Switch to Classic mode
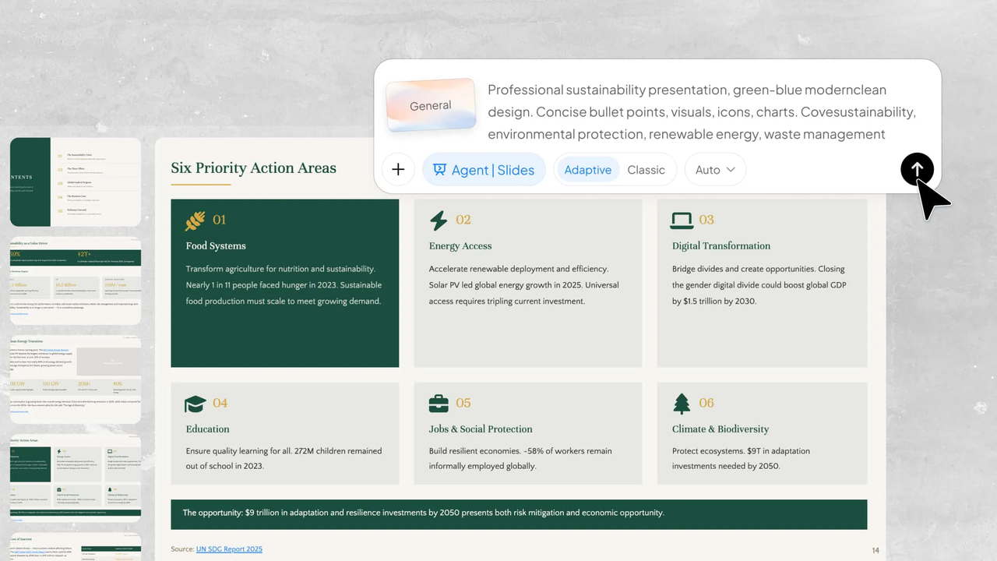Screen dimensions: 997x561 (x=646, y=169)
